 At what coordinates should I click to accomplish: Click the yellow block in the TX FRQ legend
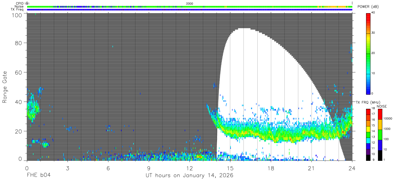(x=368, y=129)
